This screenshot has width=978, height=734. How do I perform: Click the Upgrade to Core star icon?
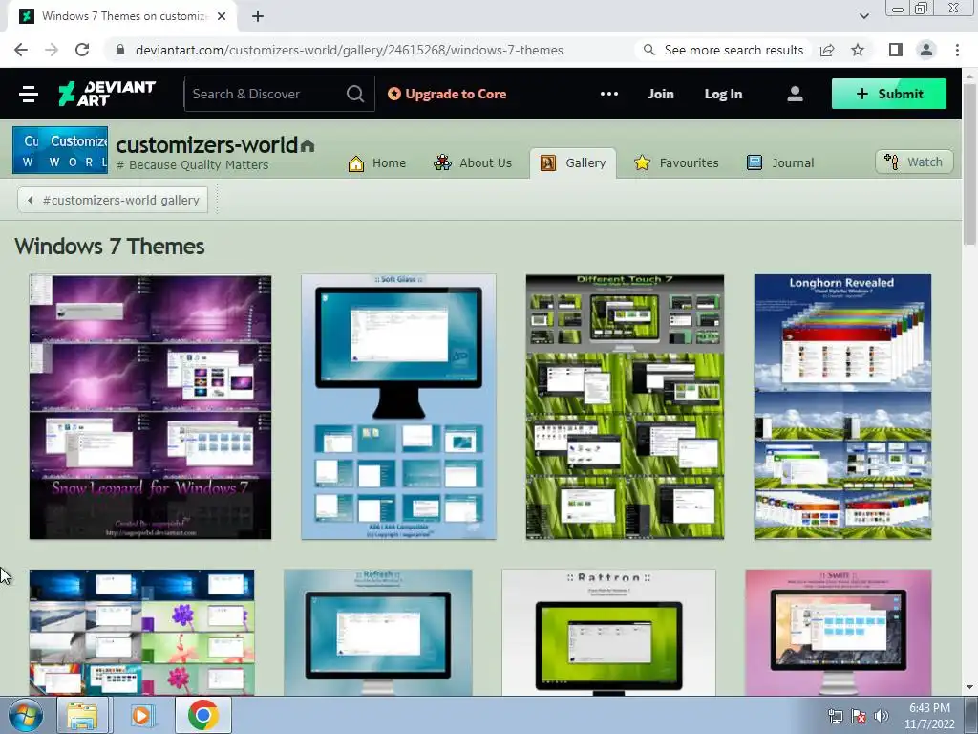point(394,94)
